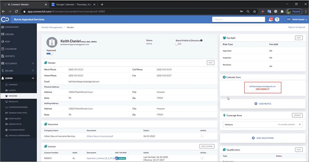This screenshot has width=309, height=162.
Task: Open notifications bell icon
Action: tap(271, 20)
